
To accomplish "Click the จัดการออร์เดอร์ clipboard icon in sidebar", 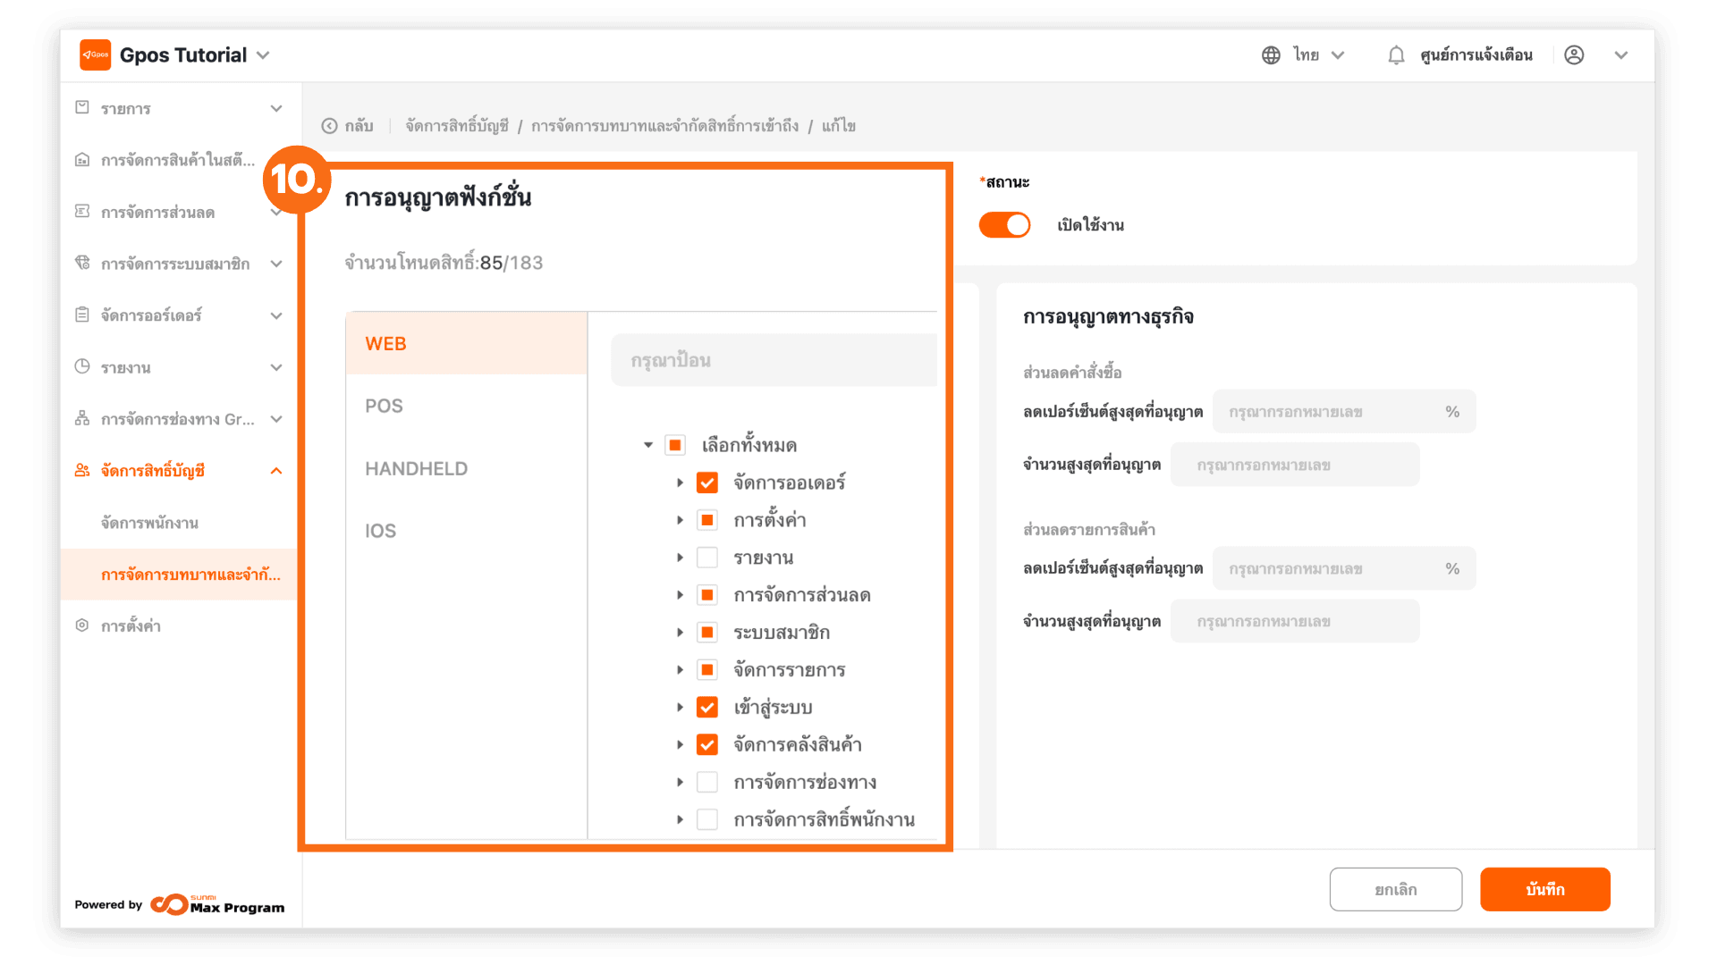I will click(82, 315).
